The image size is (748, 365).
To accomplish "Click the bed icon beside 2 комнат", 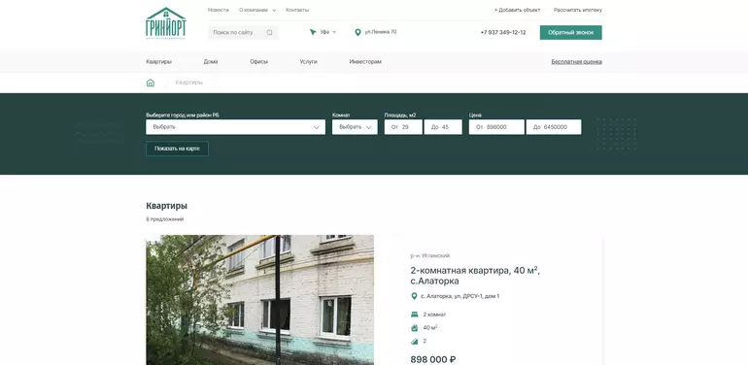I will coord(414,315).
